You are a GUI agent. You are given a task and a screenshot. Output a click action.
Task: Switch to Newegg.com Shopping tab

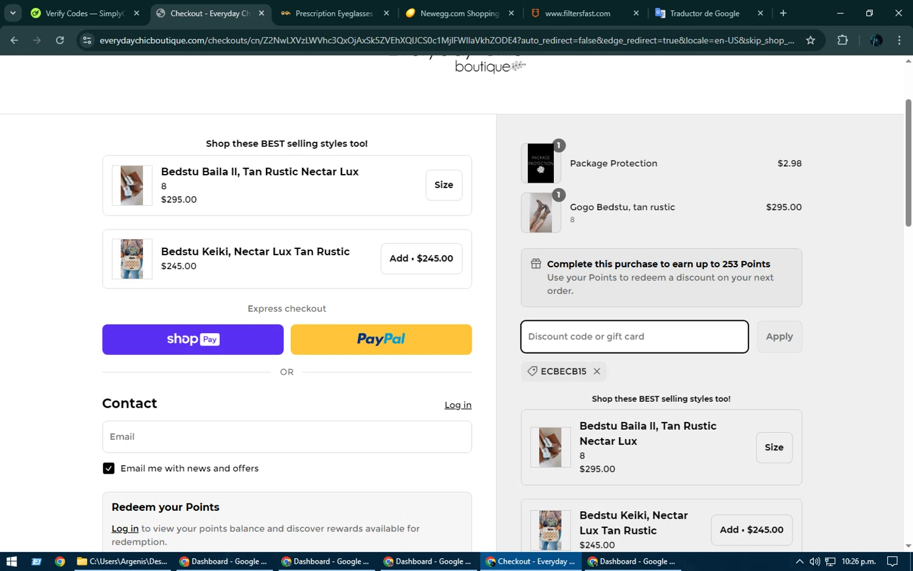[460, 13]
